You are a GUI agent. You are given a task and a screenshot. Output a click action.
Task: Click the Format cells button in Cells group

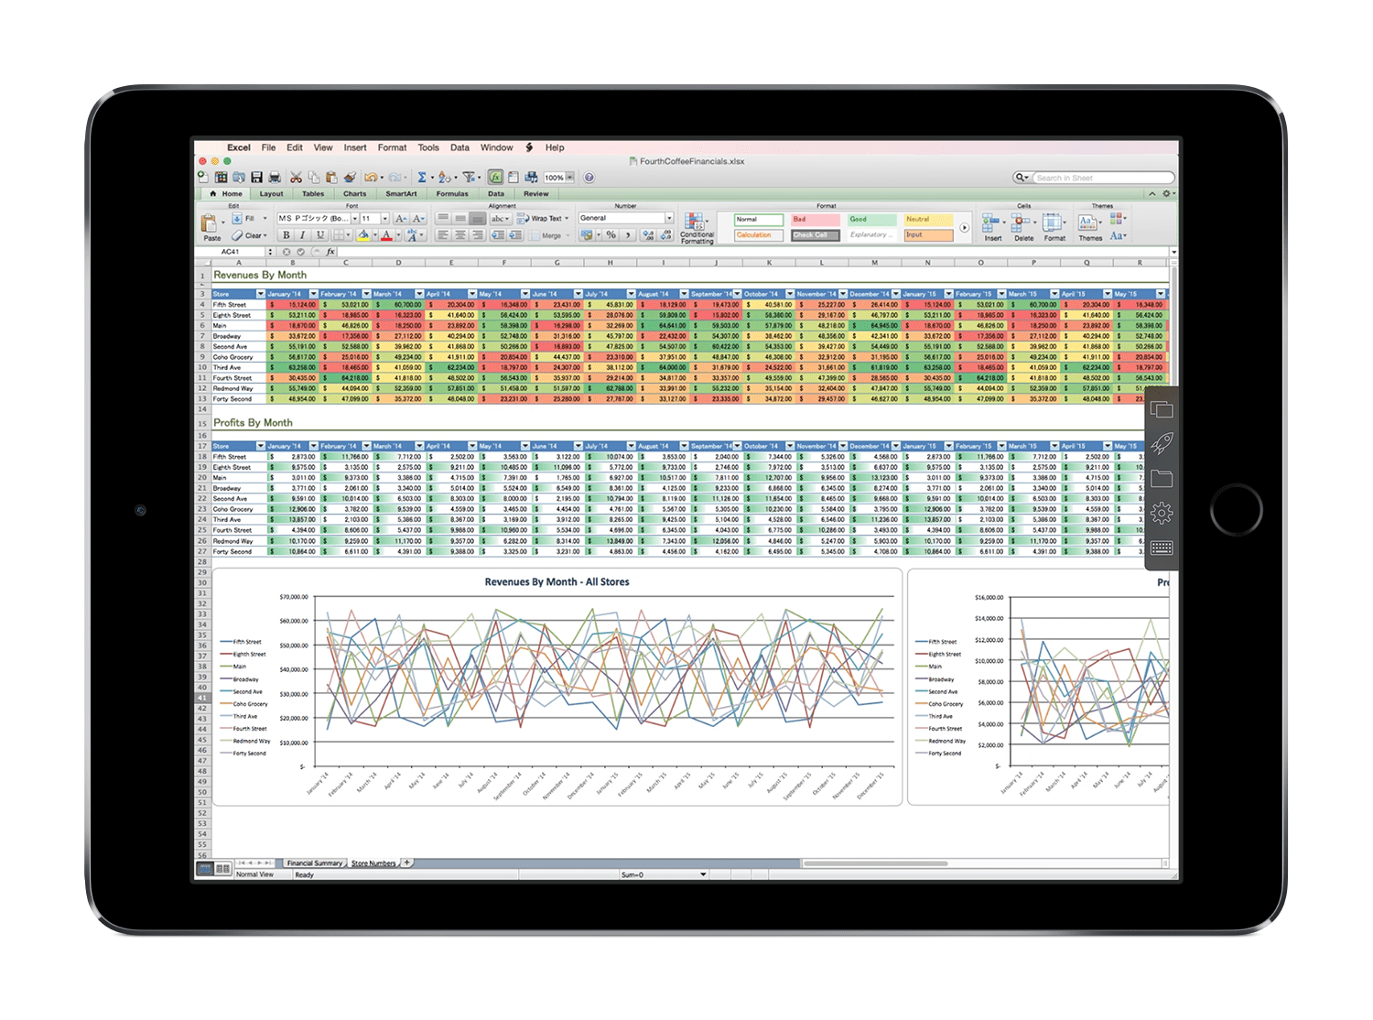1054,227
